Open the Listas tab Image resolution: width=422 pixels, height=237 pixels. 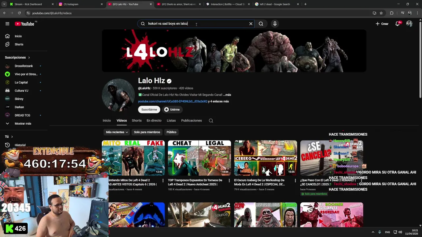pos(171,120)
